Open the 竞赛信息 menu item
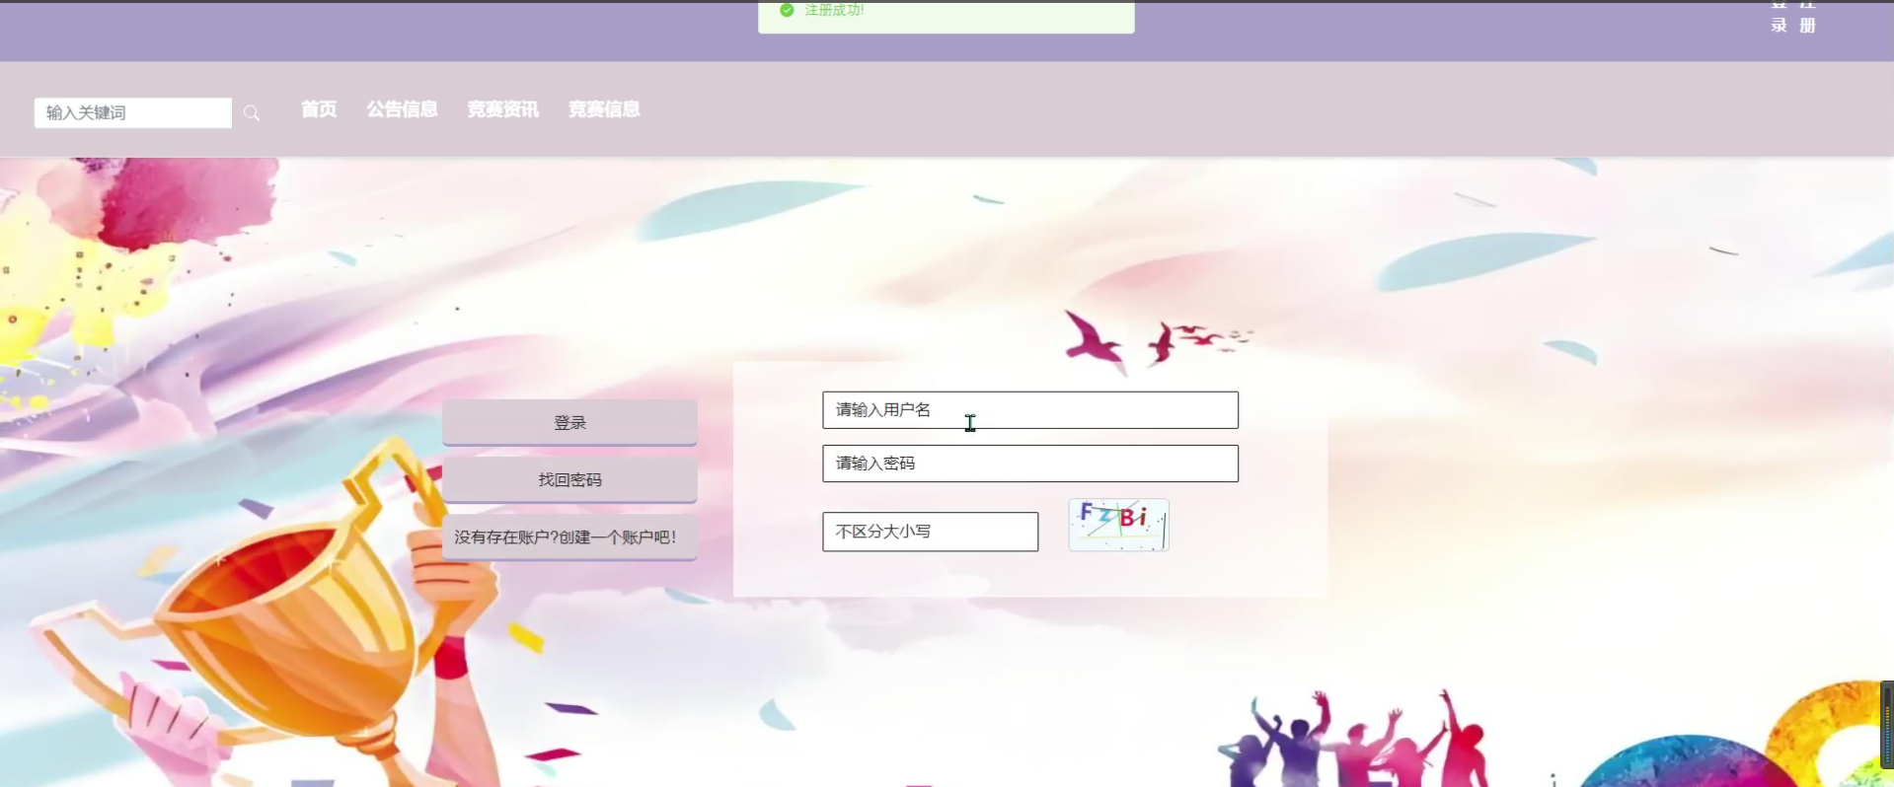Viewport: 1894px width, 787px height. click(604, 109)
